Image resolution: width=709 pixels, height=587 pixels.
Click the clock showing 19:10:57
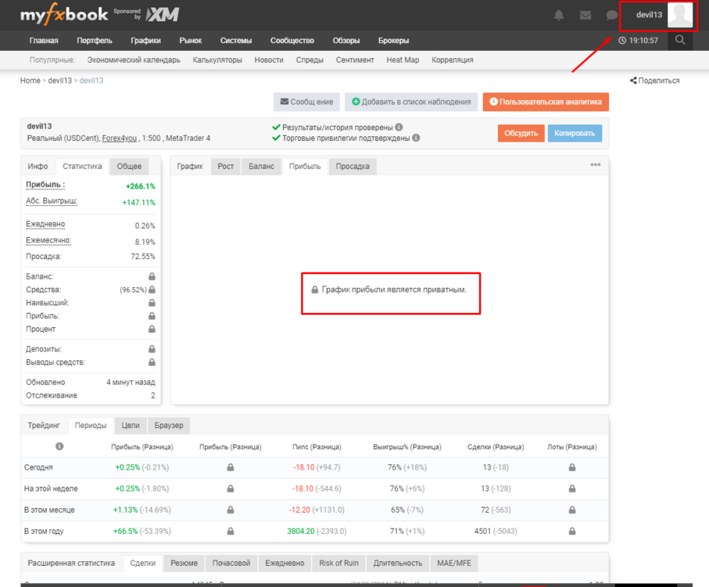[638, 40]
